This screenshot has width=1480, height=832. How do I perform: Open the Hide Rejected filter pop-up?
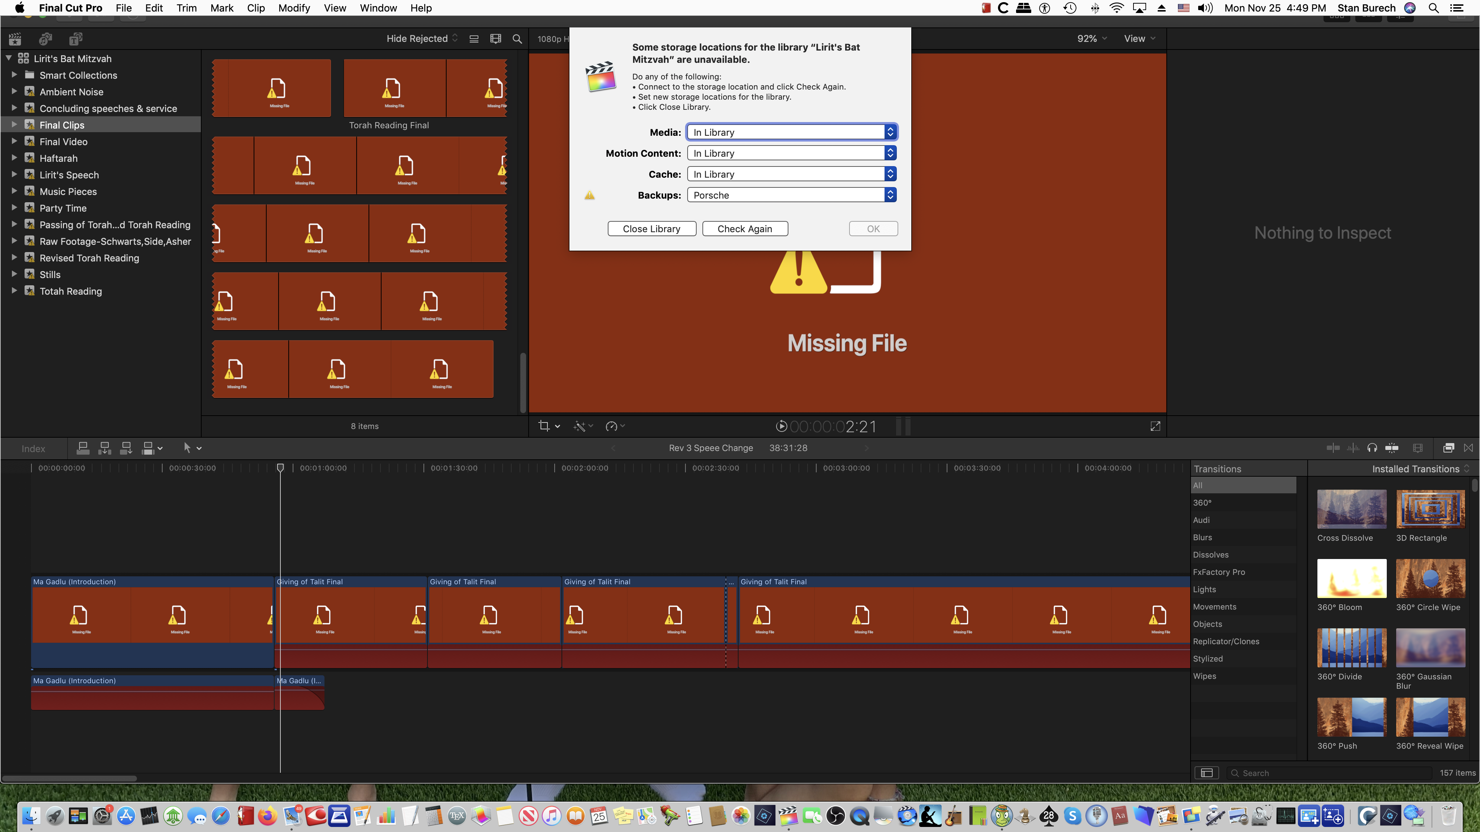[x=422, y=39]
